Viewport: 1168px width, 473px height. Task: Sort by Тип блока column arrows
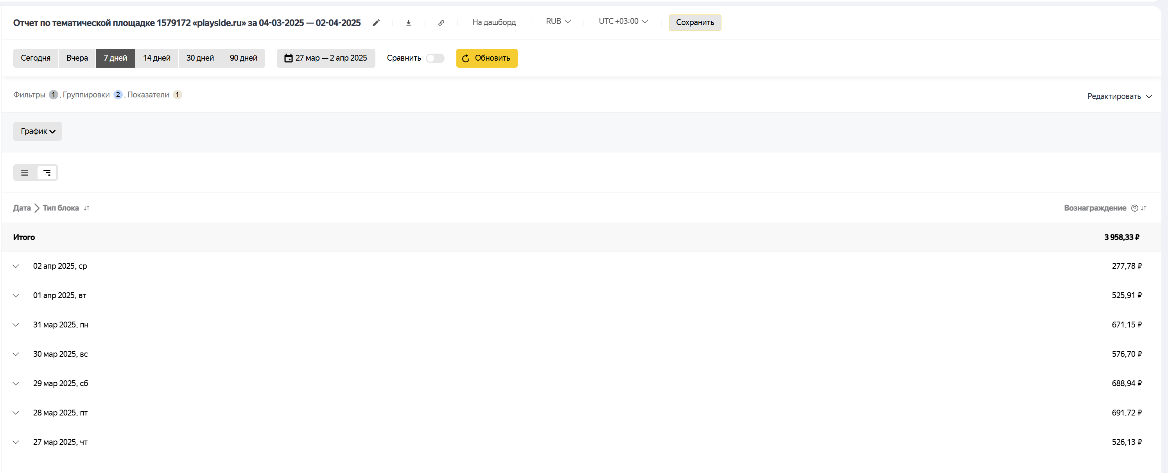[86, 208]
